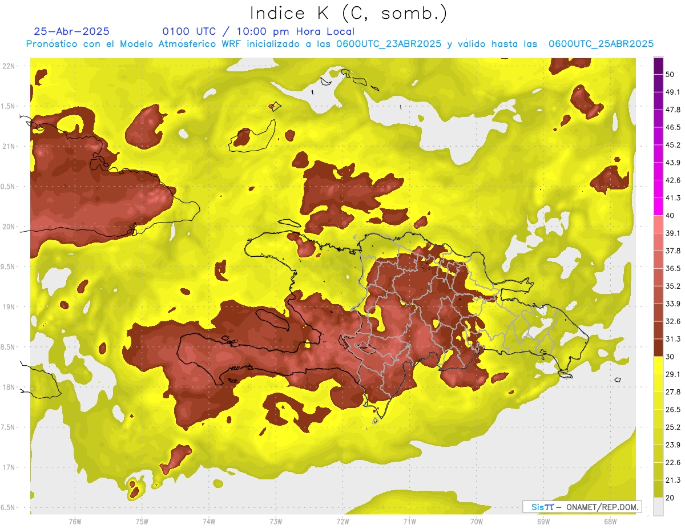Viewport: 685px width, 529px height.
Task: Select the "20N" latitude label
Action: pos(9,227)
